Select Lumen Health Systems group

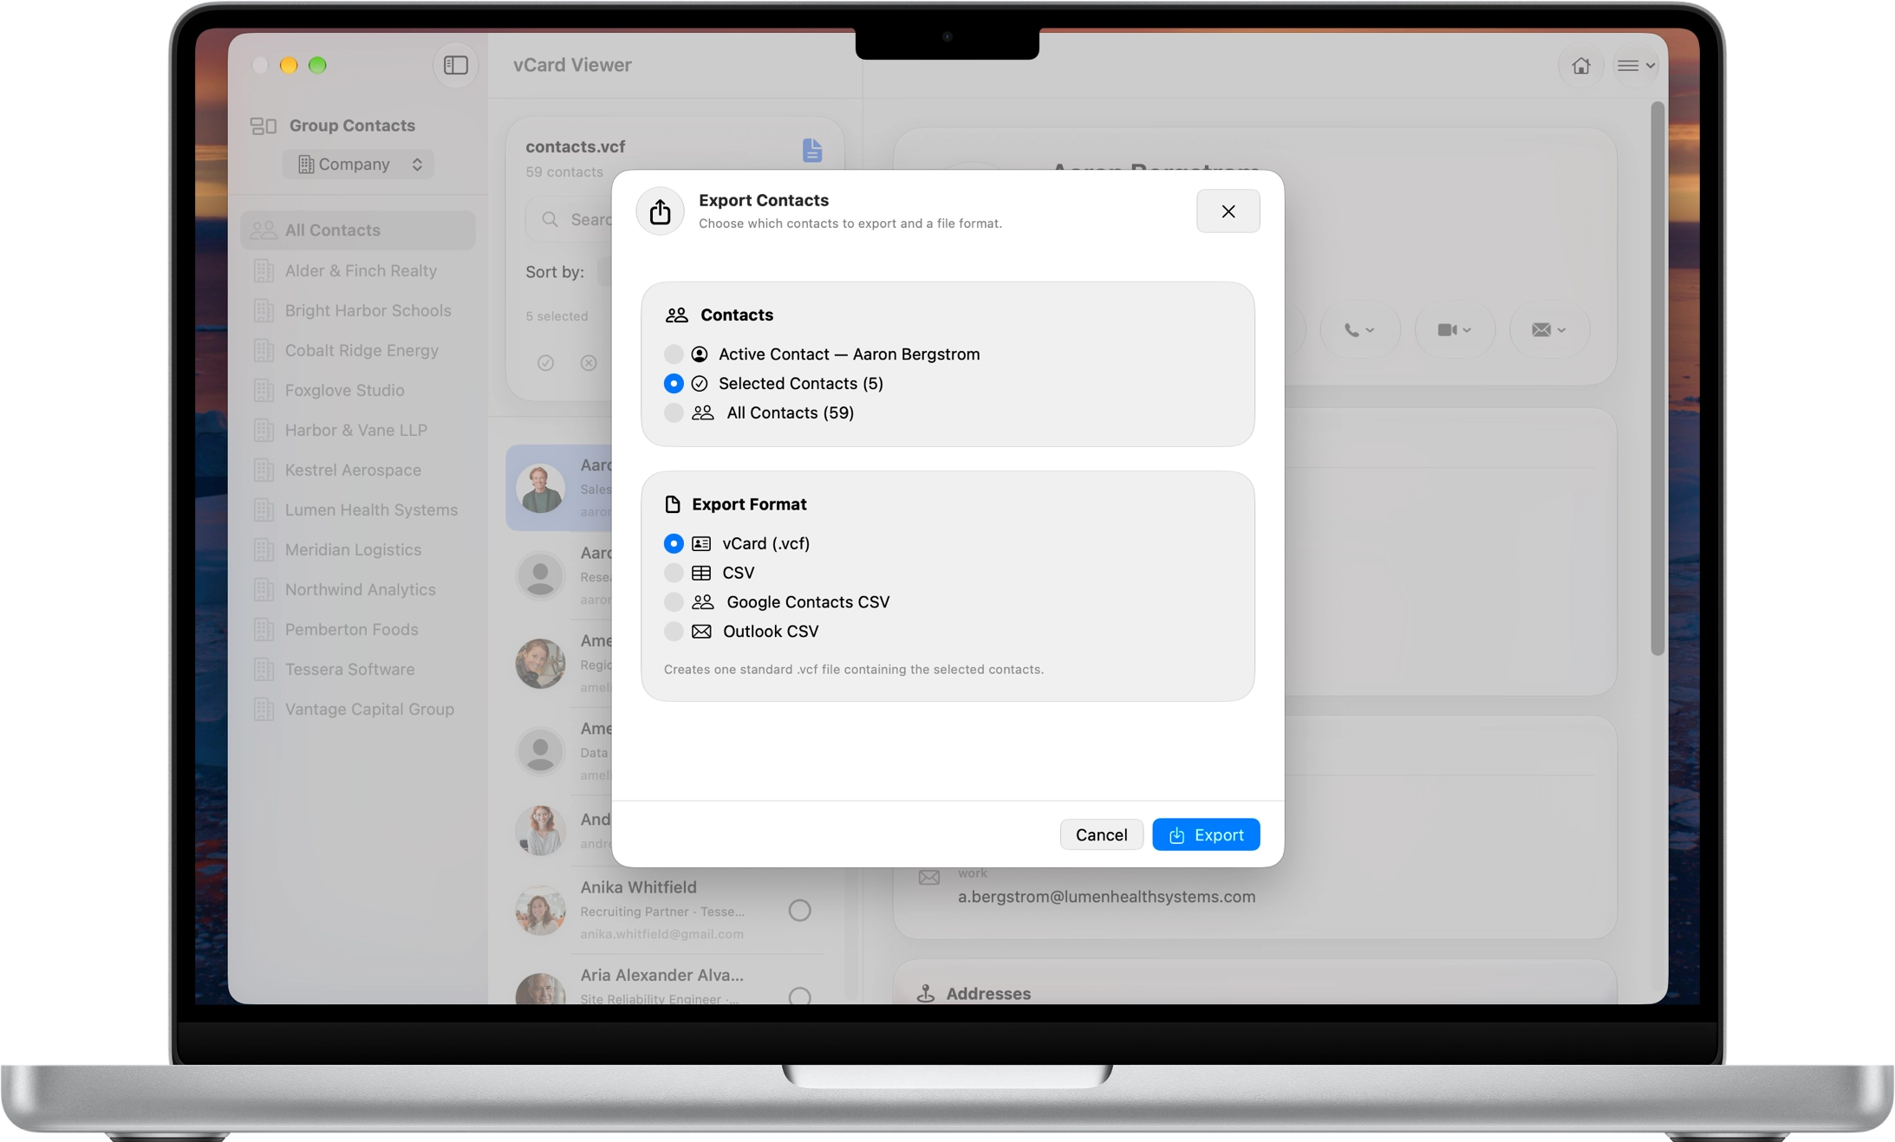(x=358, y=509)
